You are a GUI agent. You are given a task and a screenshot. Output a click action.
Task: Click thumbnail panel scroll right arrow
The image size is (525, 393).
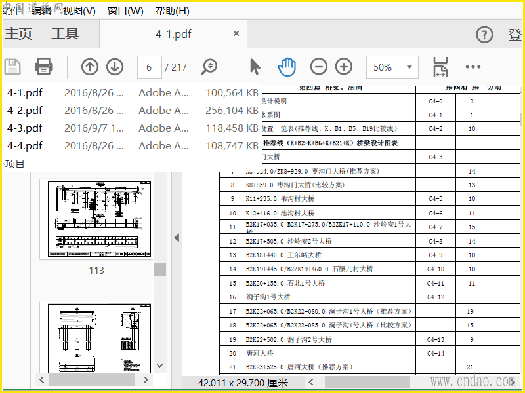pyautogui.click(x=146, y=380)
